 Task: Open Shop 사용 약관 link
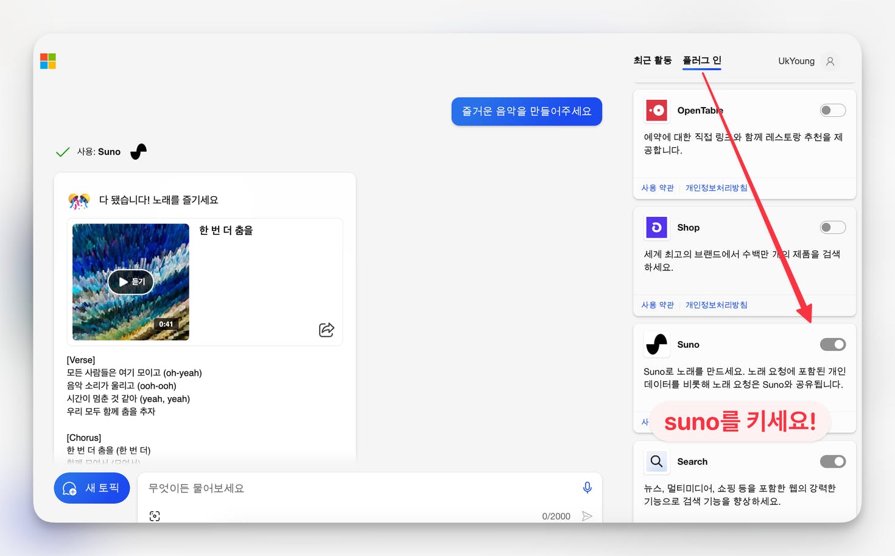658,304
